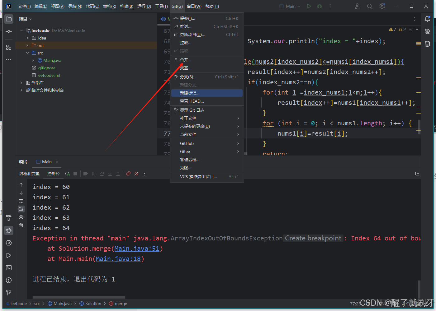Open 补丁文件 submenu
The height and width of the screenshot is (311, 436).
[x=207, y=118]
